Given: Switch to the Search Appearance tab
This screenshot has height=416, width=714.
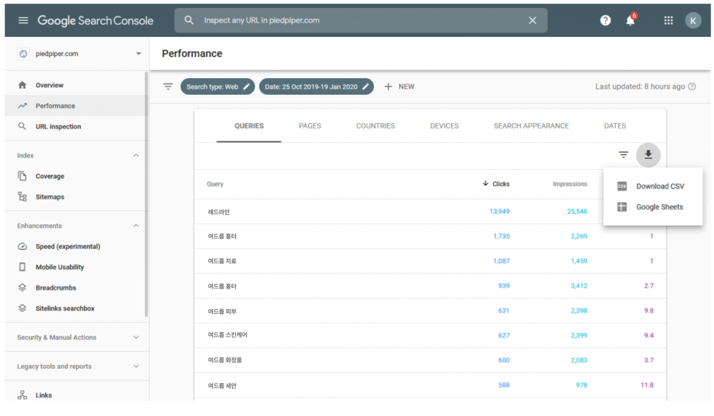Looking at the screenshot, I should [531, 126].
